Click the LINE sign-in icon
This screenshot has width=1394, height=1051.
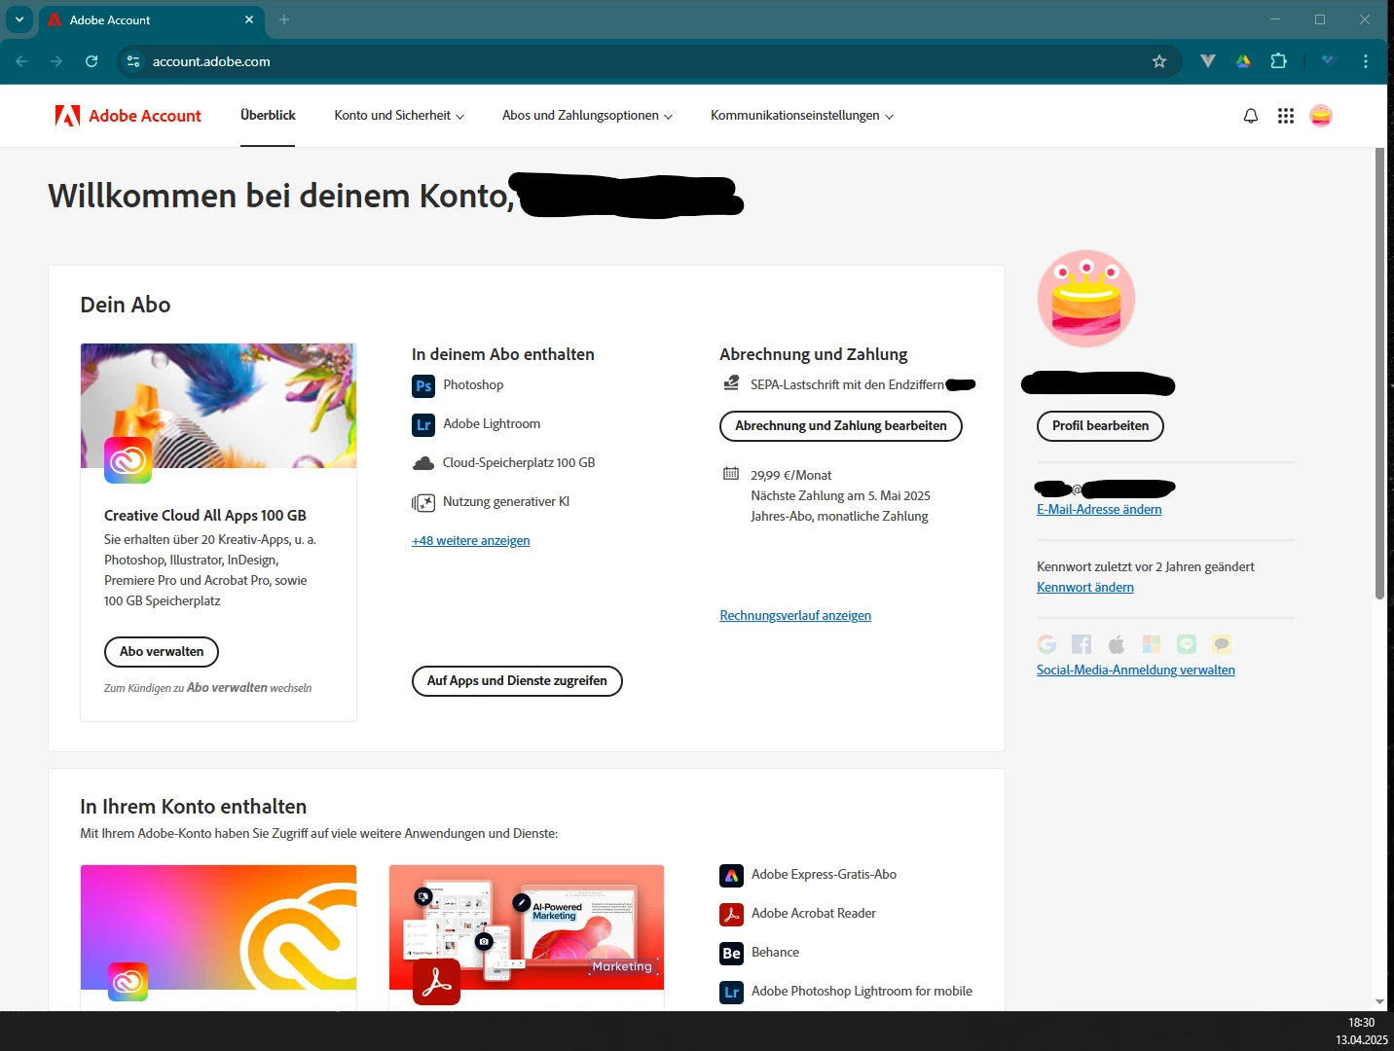1187,644
